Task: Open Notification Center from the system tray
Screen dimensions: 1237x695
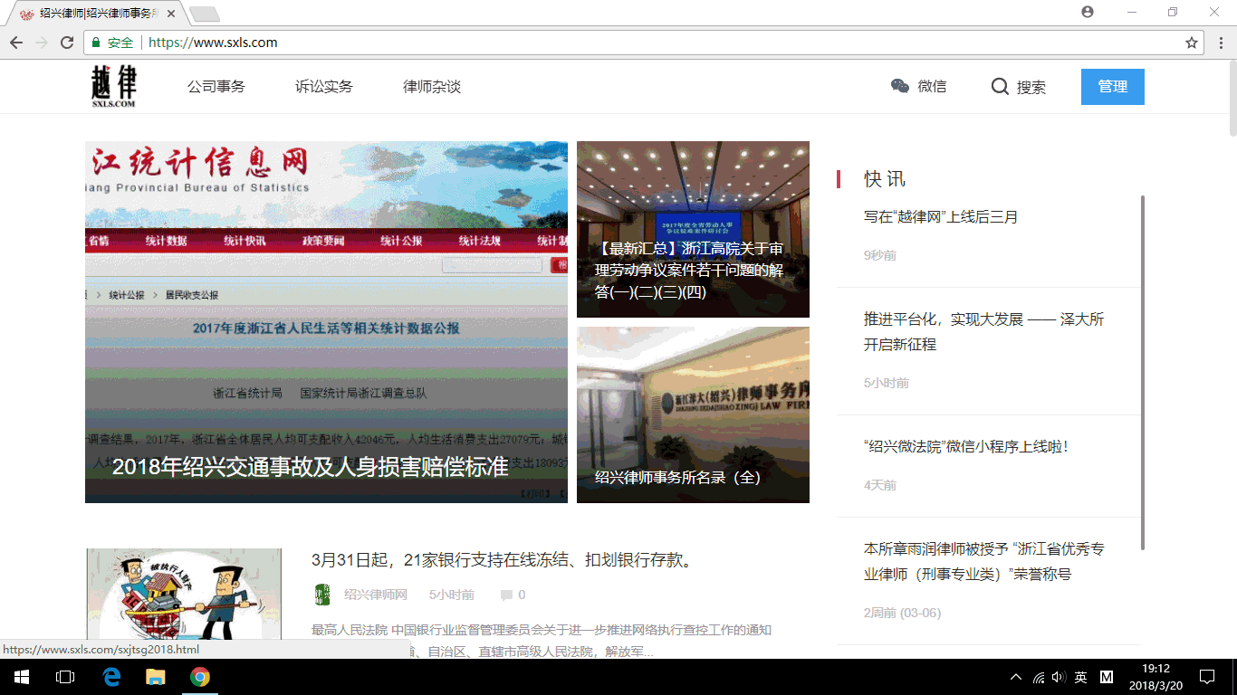Action: coord(1207,676)
